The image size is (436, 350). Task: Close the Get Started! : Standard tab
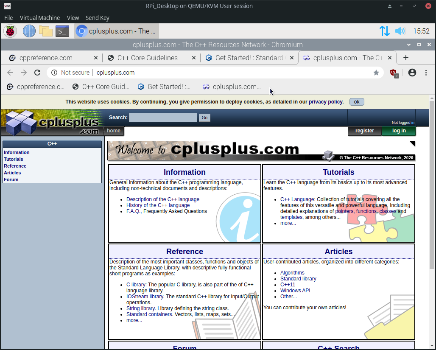[x=292, y=58]
